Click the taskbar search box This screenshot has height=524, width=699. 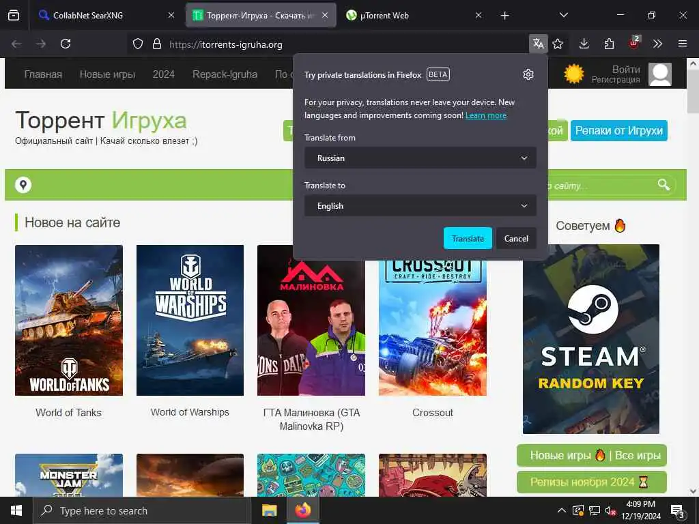coord(141,510)
